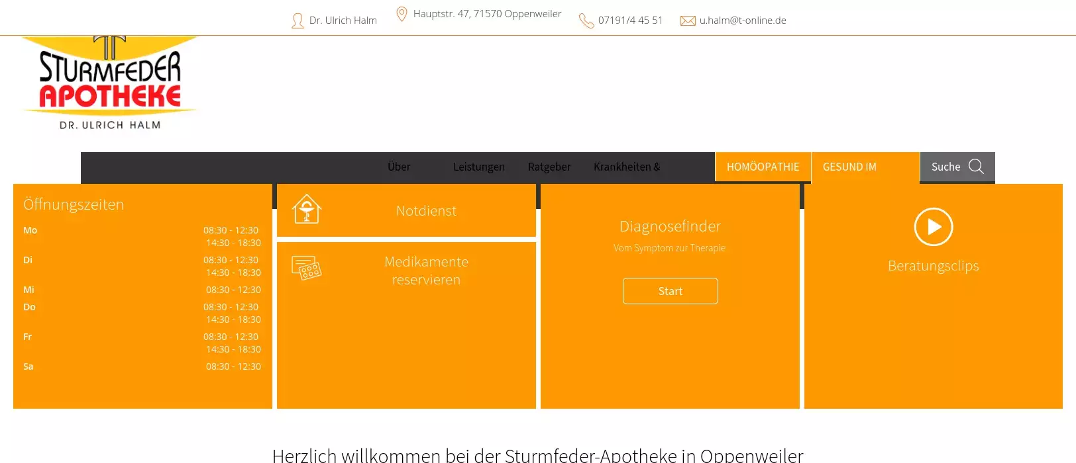The width and height of the screenshot is (1076, 463).
Task: Click the person icon beside Dr. Ulrich Halm
Action: 297,21
